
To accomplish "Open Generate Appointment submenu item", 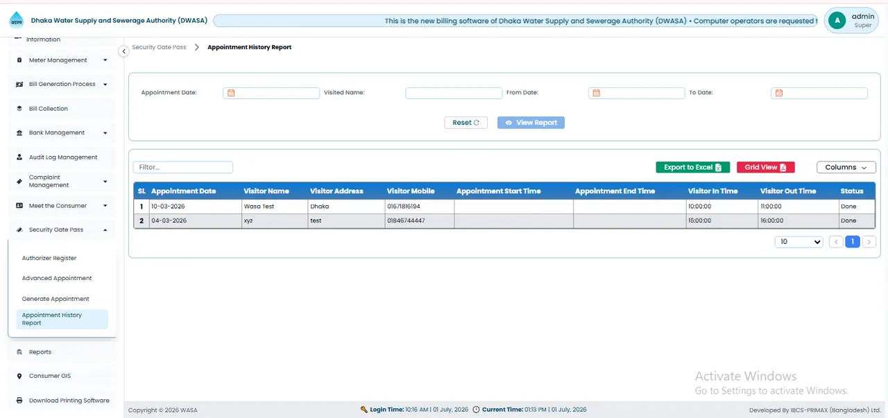I will 55,299.
